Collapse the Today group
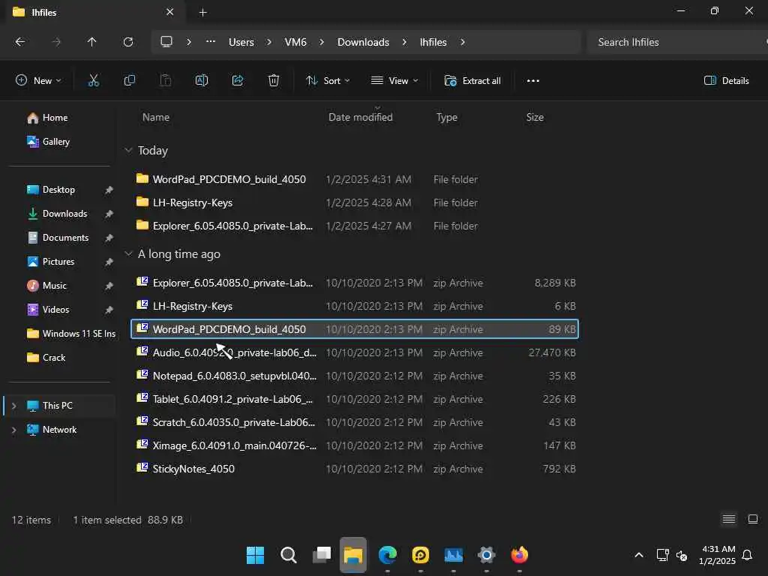Image resolution: width=768 pixels, height=576 pixels. coord(128,150)
